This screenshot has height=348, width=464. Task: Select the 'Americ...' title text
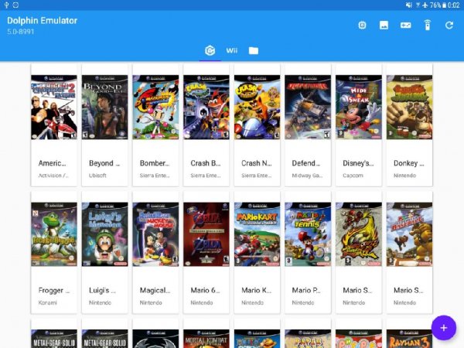coord(53,163)
